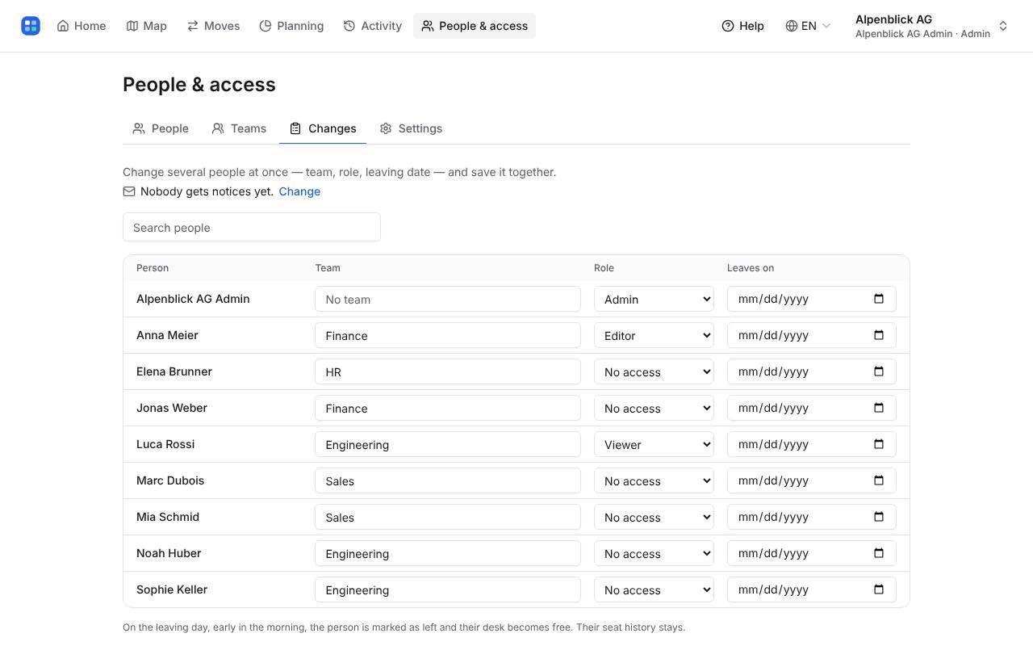Viewport: 1033px width, 646px height.
Task: Navigate to Moves
Action: [x=214, y=26]
